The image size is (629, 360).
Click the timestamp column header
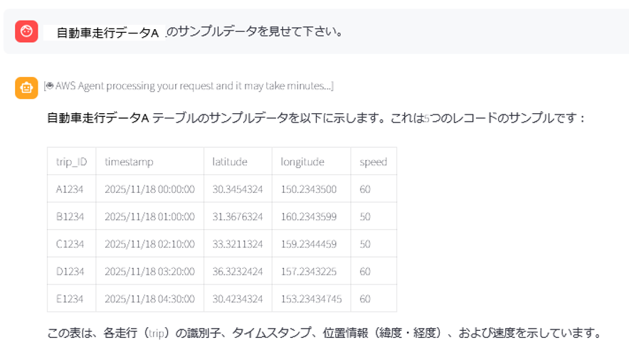pyautogui.click(x=149, y=162)
